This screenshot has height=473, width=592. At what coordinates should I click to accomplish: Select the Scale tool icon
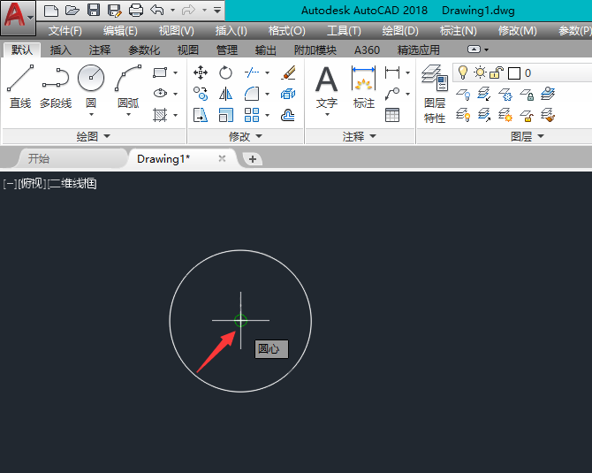225,115
